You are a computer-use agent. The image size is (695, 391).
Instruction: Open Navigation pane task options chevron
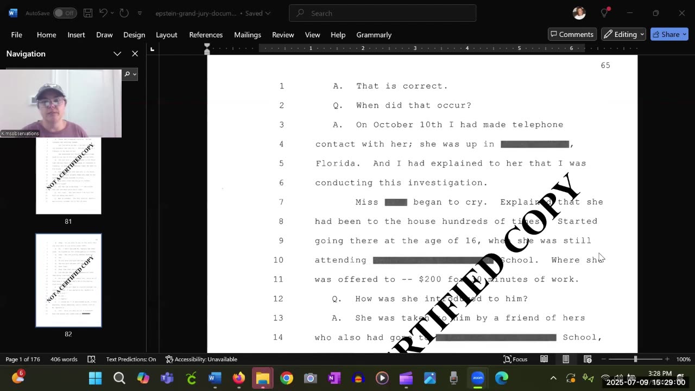pos(117,54)
